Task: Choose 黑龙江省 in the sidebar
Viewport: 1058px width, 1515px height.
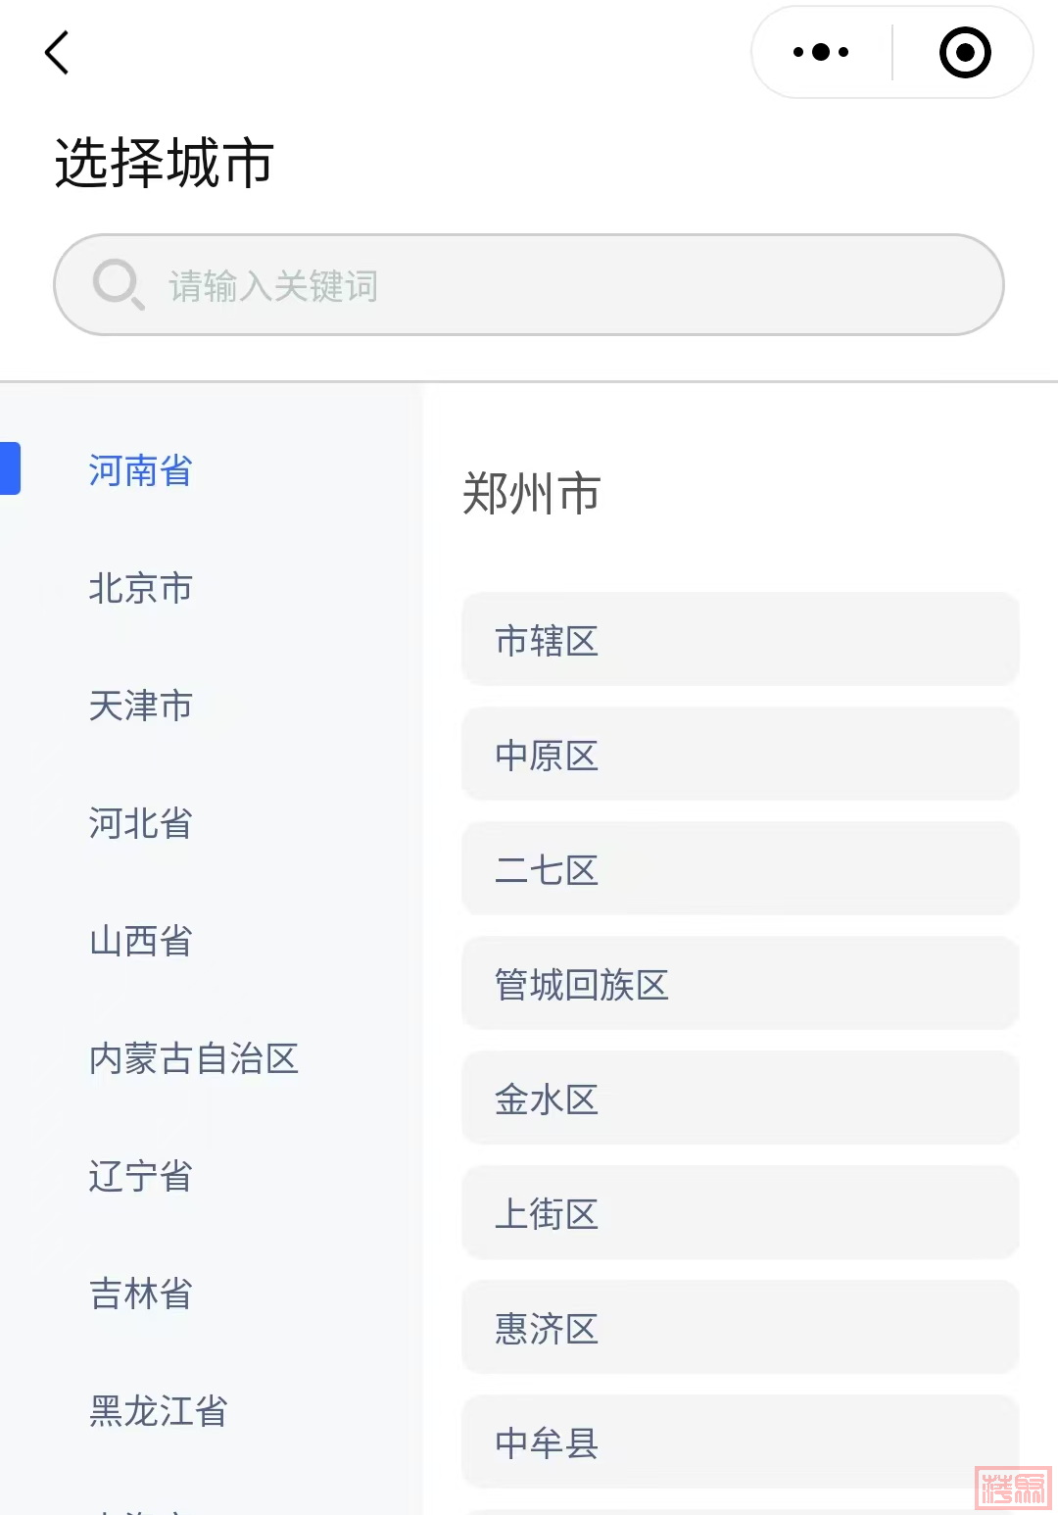Action: tap(158, 1411)
